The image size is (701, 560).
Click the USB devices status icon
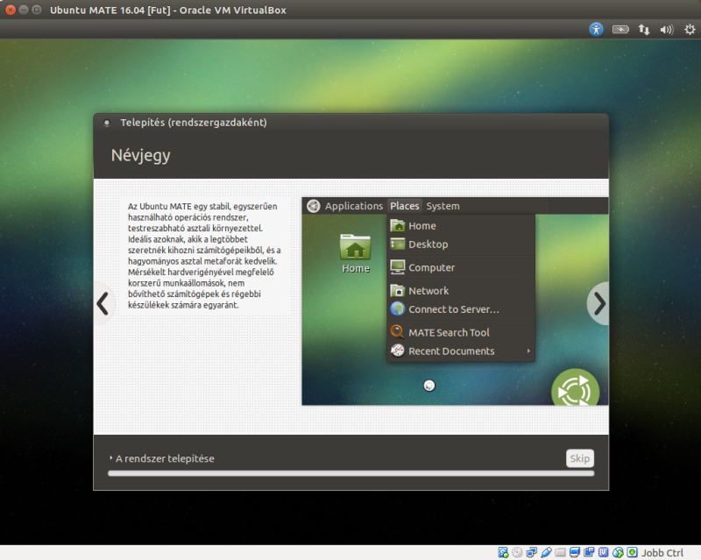546,552
